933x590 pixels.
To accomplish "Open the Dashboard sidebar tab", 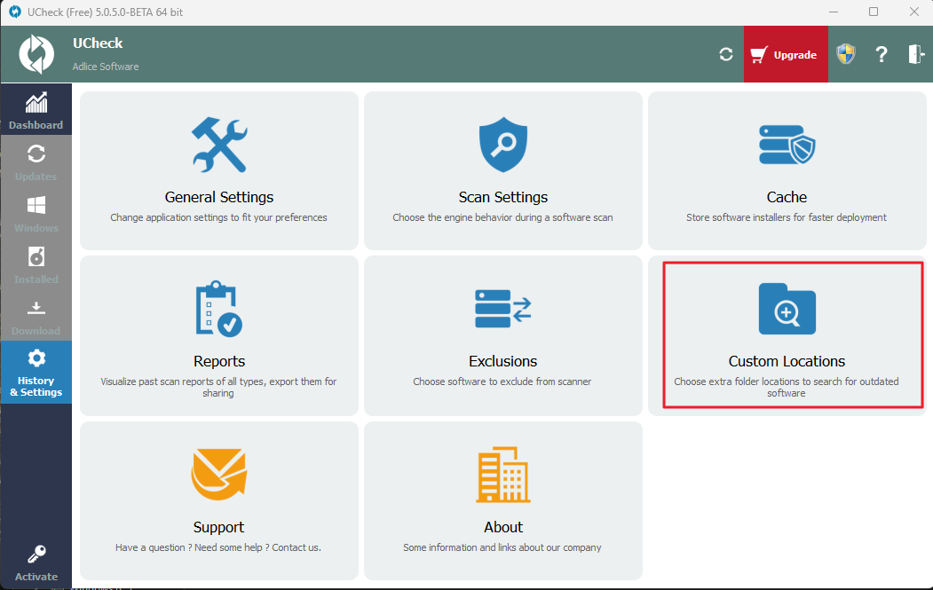I will pos(36,109).
